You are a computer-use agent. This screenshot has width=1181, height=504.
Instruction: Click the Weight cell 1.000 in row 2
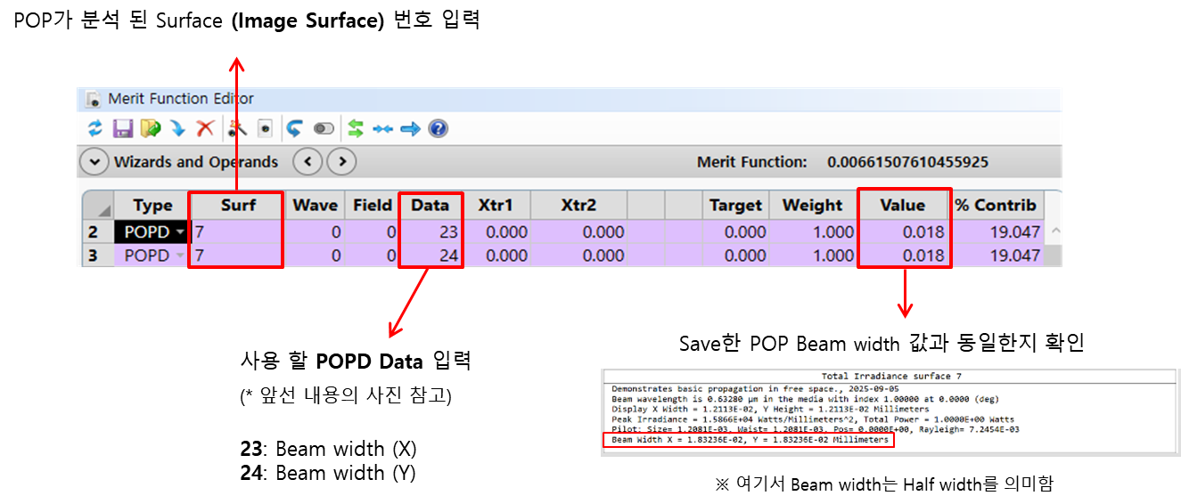click(812, 232)
